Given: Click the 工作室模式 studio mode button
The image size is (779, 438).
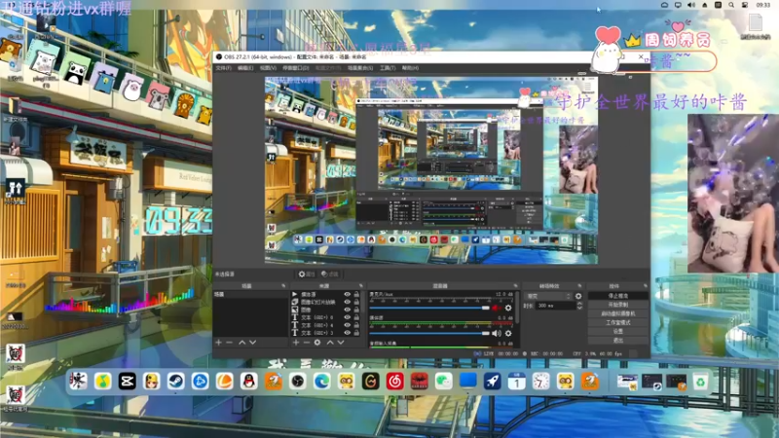Looking at the screenshot, I should coord(618,322).
